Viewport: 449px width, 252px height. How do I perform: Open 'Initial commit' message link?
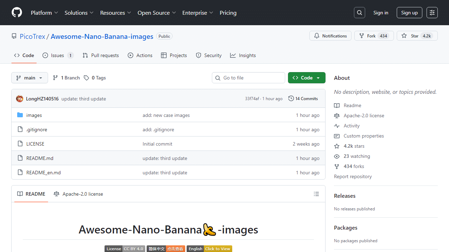(158, 144)
